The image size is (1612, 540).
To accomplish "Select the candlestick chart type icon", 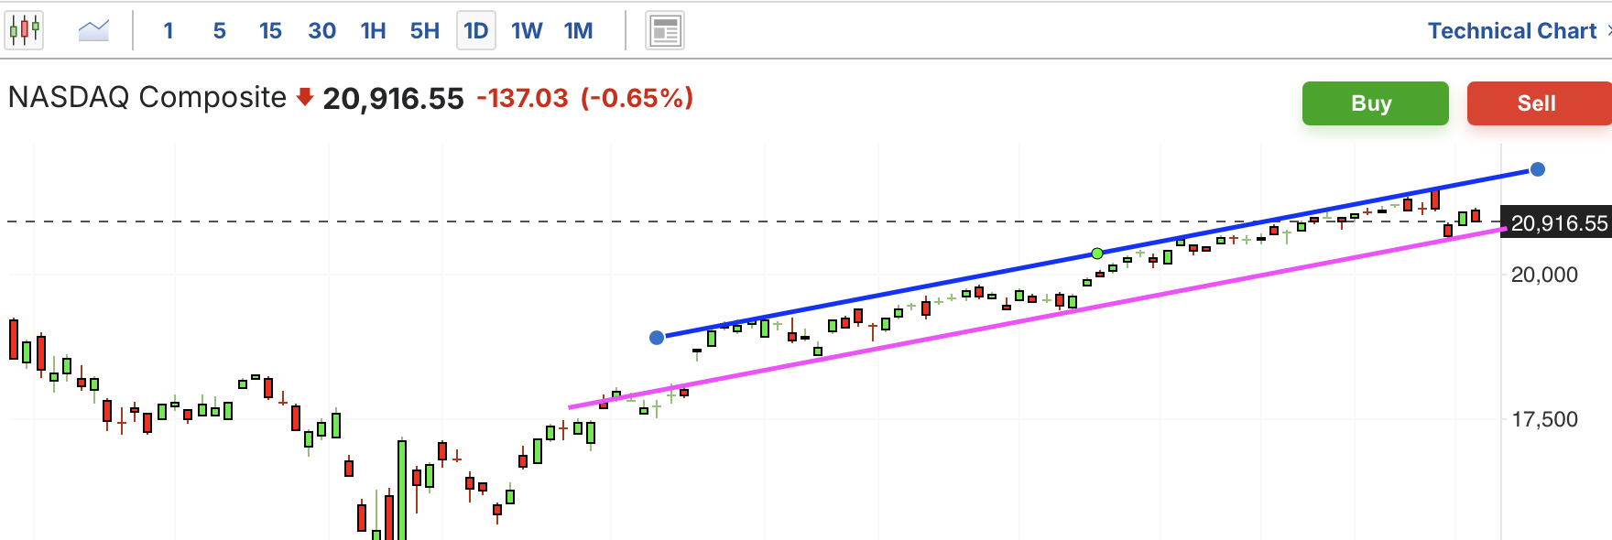I will pos(25,31).
